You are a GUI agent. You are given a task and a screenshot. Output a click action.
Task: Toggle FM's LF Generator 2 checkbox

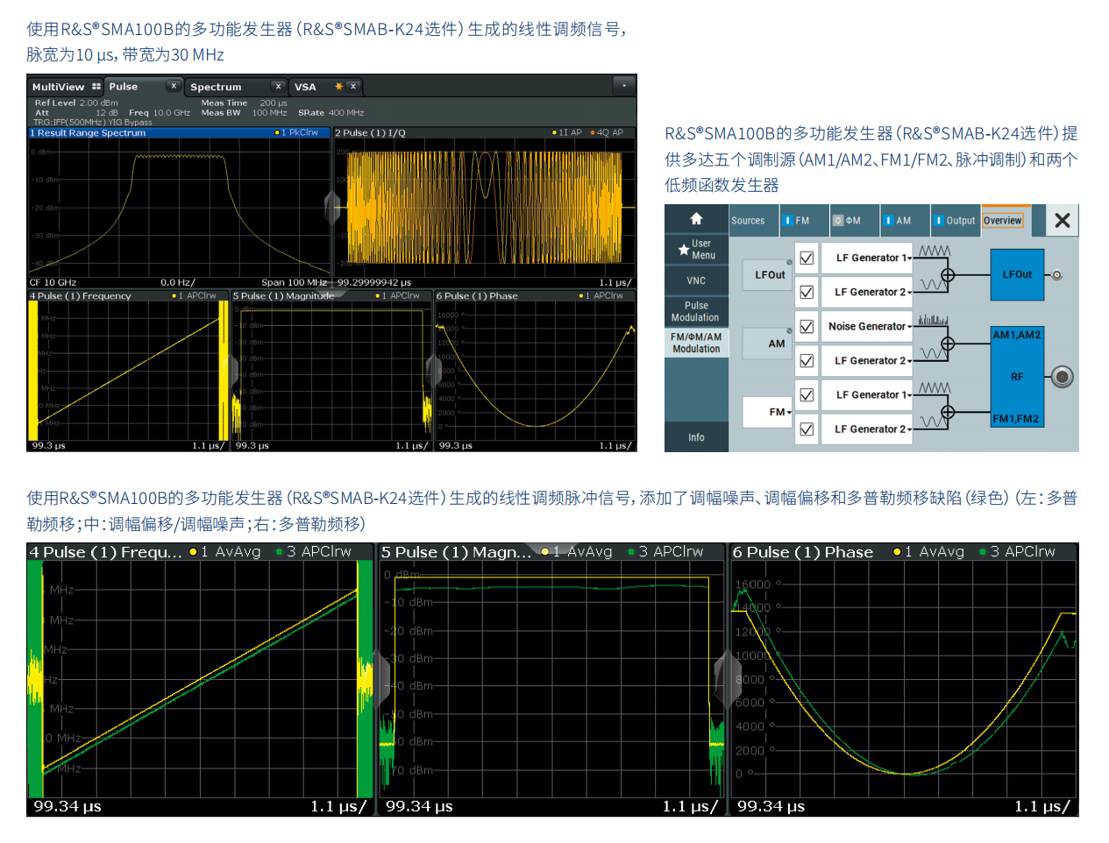tap(807, 429)
